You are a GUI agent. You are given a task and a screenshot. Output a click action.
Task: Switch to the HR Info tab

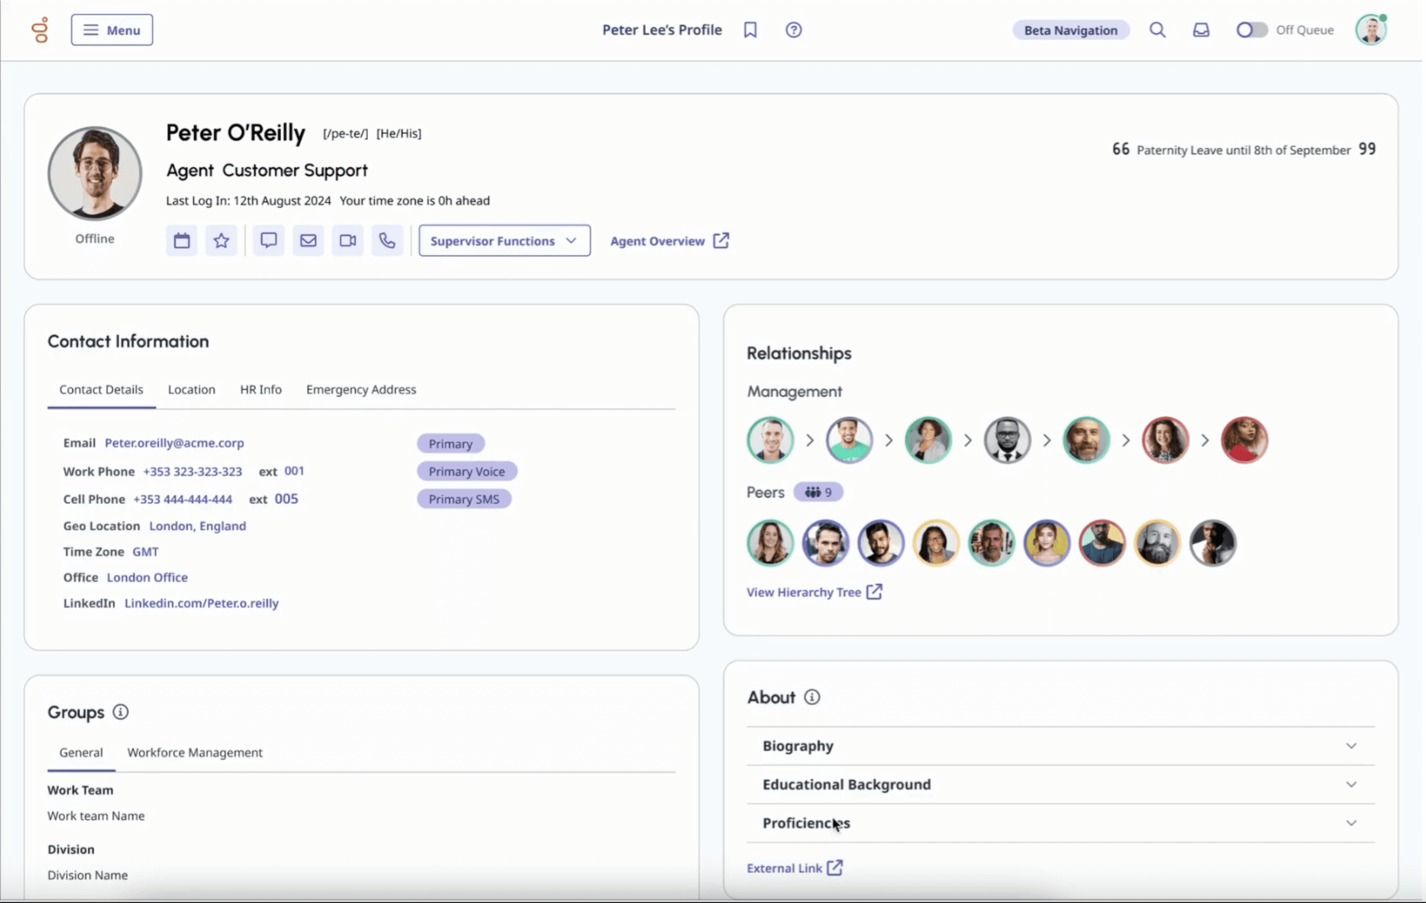click(x=260, y=389)
